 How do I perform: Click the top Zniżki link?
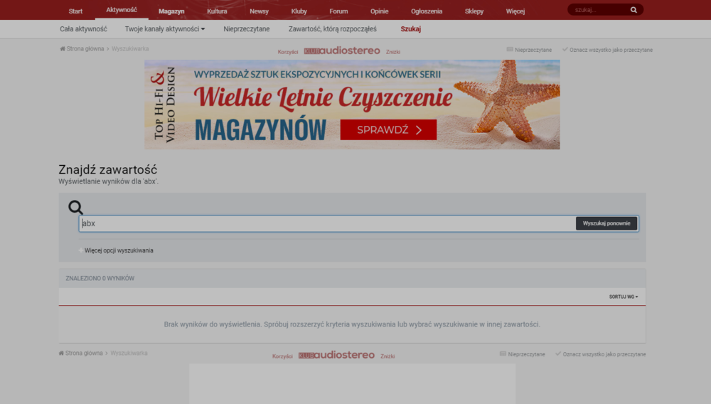click(x=393, y=52)
